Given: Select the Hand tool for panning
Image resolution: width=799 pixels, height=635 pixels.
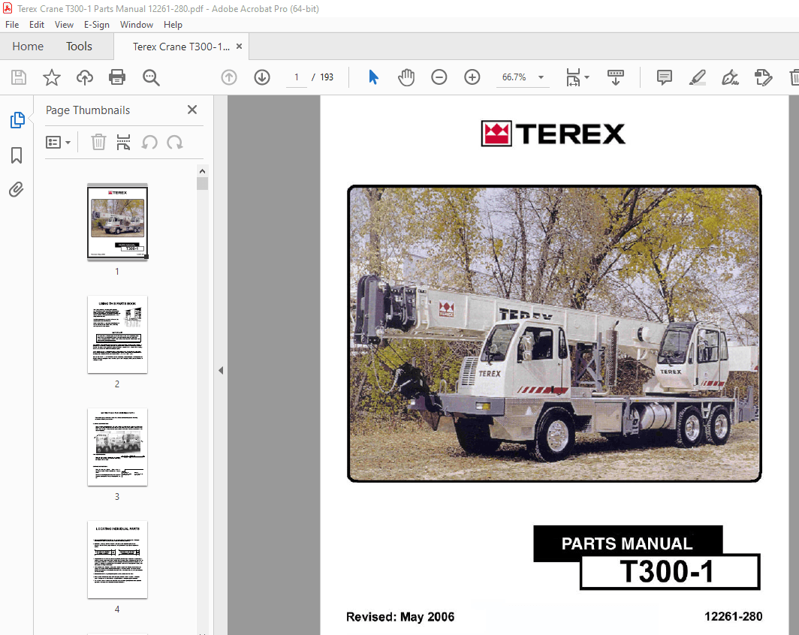Looking at the screenshot, I should tap(406, 77).
